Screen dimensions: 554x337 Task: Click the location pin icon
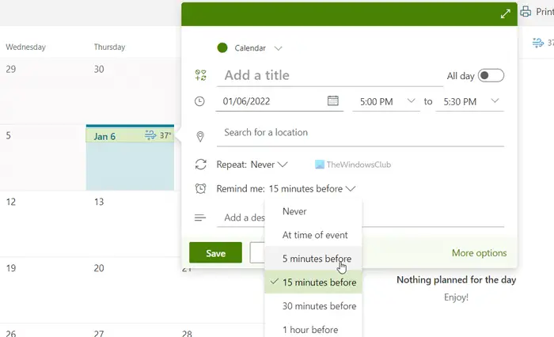[x=200, y=136]
